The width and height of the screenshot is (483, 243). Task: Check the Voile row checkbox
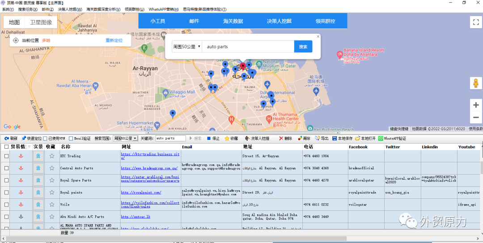coord(6,205)
